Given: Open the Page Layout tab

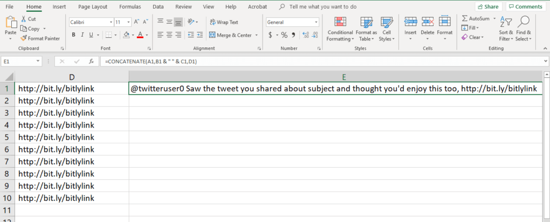Looking at the screenshot, I should [92, 6].
